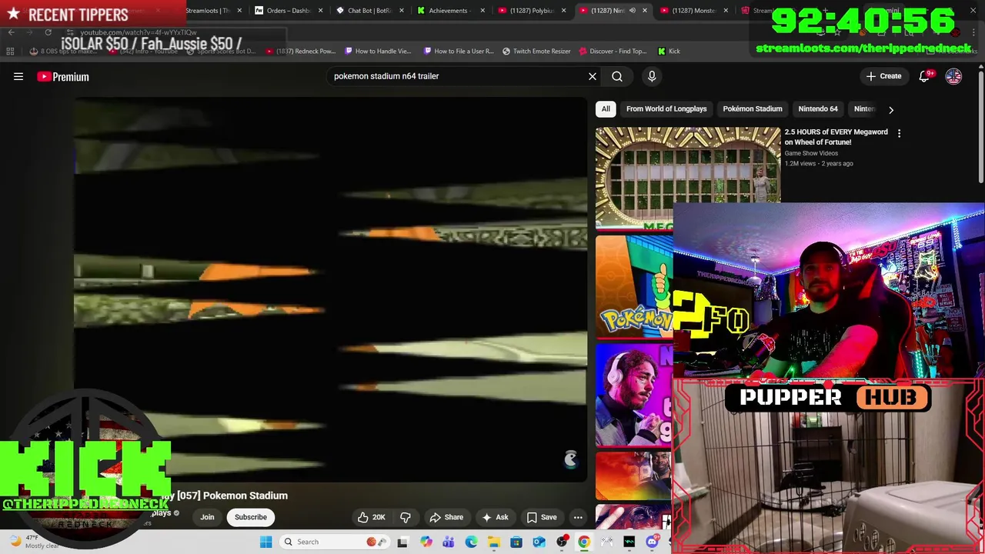Open the Kick bookmark

click(669, 51)
